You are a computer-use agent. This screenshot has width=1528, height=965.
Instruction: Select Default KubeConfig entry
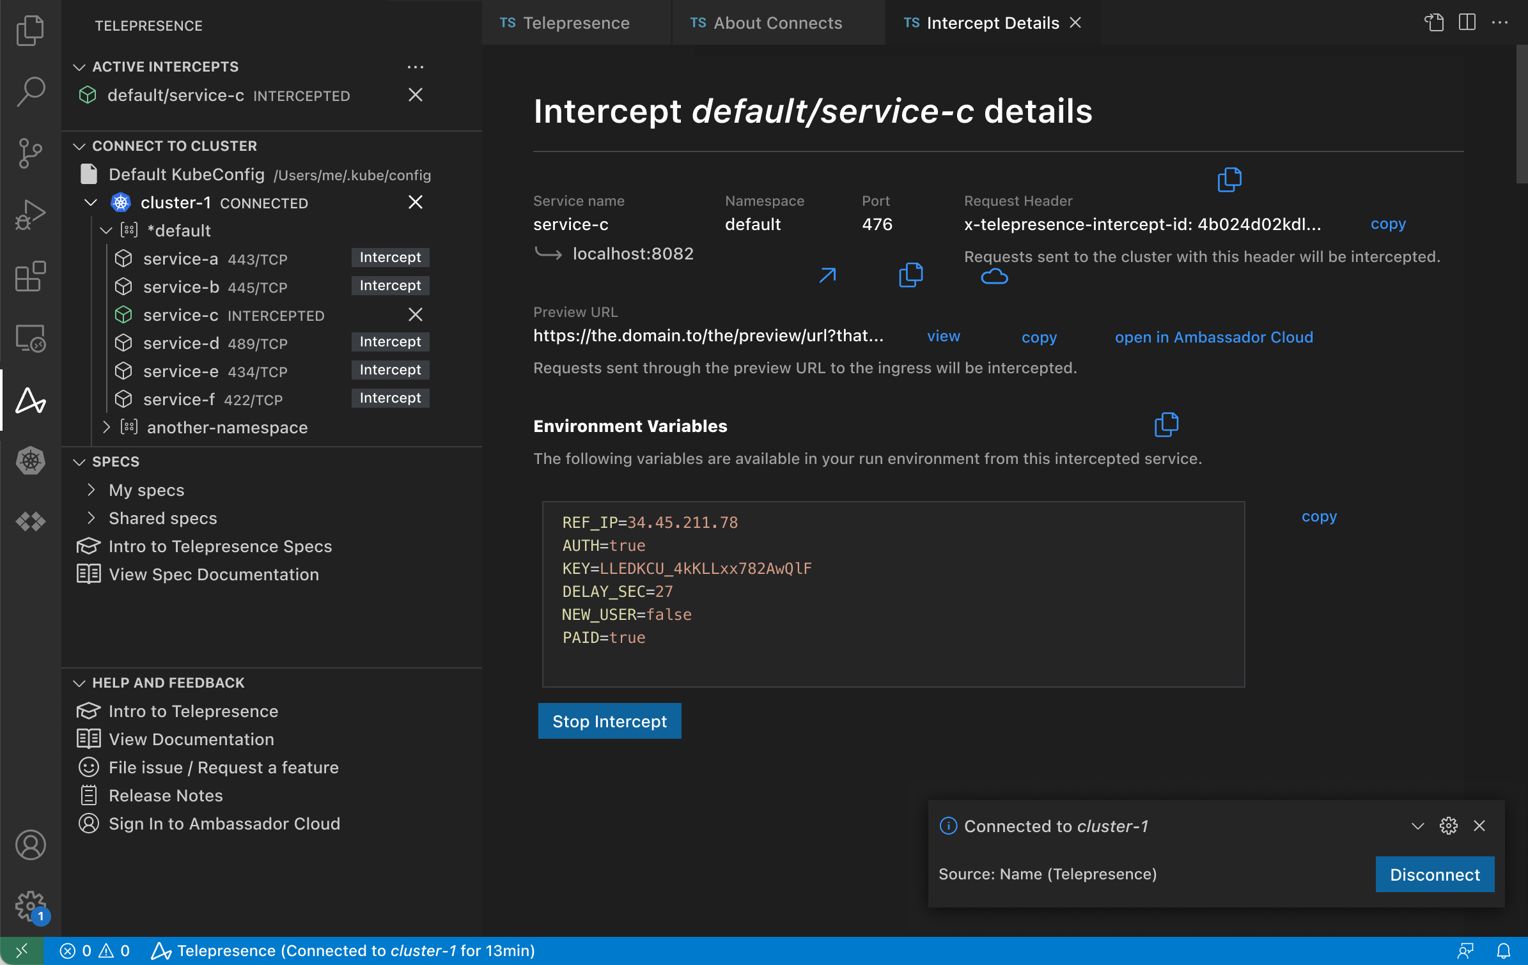[254, 174]
